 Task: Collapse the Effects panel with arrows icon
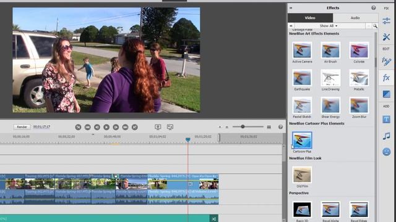click(291, 8)
